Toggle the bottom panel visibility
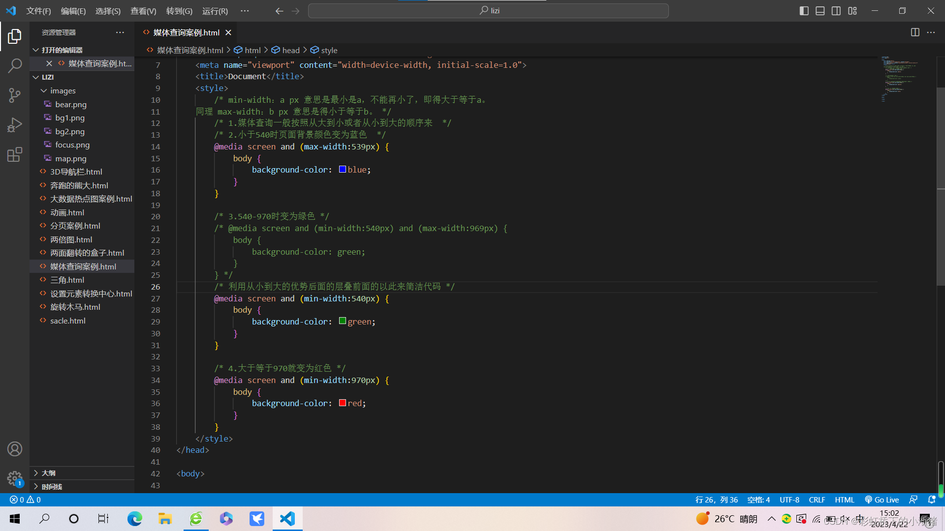Image resolution: width=945 pixels, height=531 pixels. pyautogui.click(x=820, y=11)
